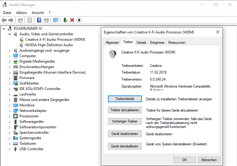This screenshot has width=237, height=166.
Task: Open the Properties toolbar icon
Action: point(30,20)
